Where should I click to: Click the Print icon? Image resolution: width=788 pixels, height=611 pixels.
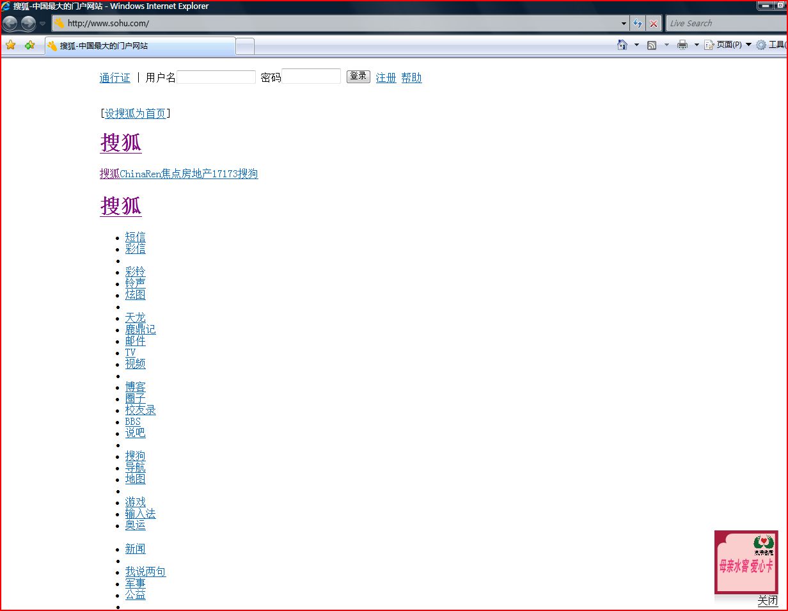(x=682, y=45)
